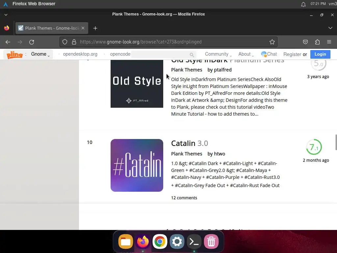Click the 7.1 rating circle for Catalin
Viewport: 337px width, 253px height.
coord(314,147)
